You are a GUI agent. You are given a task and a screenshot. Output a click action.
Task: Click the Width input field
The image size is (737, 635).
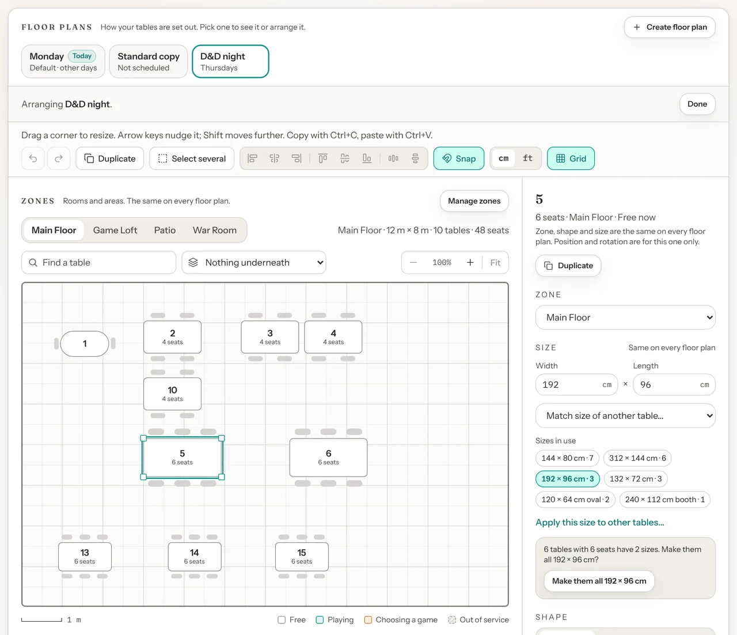577,384
